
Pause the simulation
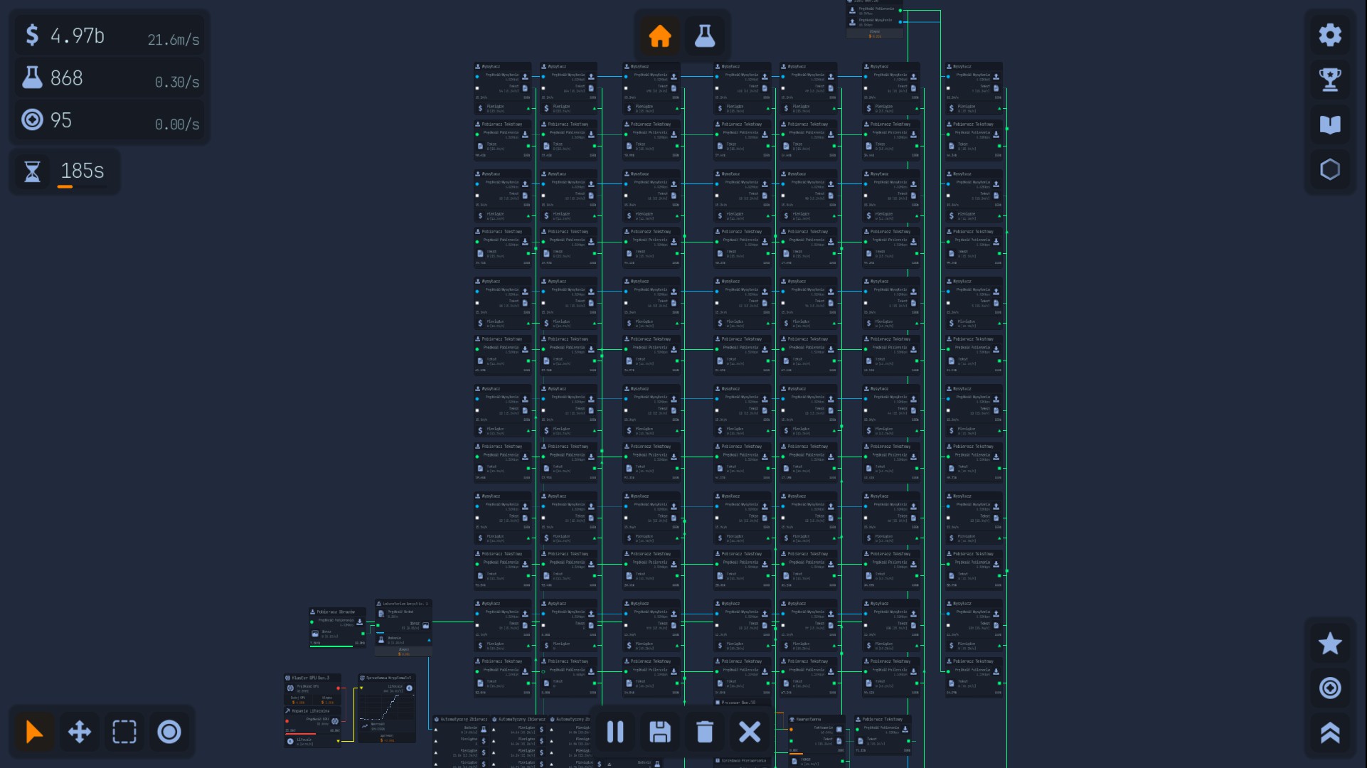tap(615, 732)
